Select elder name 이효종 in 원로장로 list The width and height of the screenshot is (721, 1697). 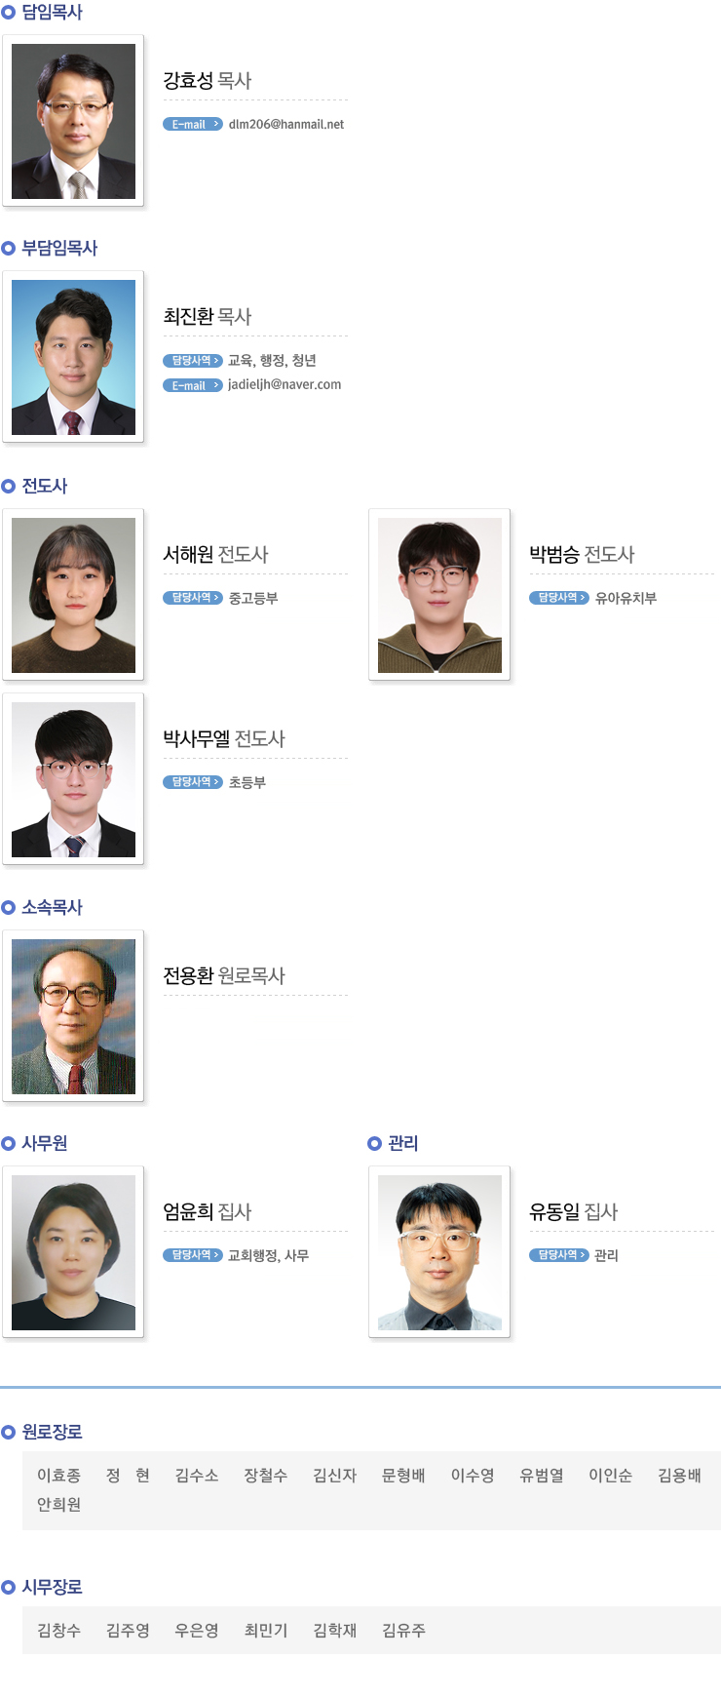pyautogui.click(x=58, y=1476)
